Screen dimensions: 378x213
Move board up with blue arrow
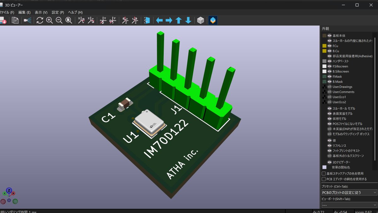pos(179,20)
